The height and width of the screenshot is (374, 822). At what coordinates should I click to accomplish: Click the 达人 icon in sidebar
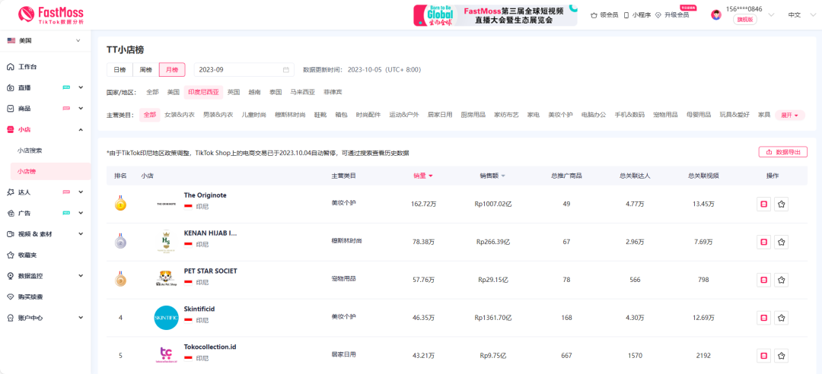tap(11, 192)
